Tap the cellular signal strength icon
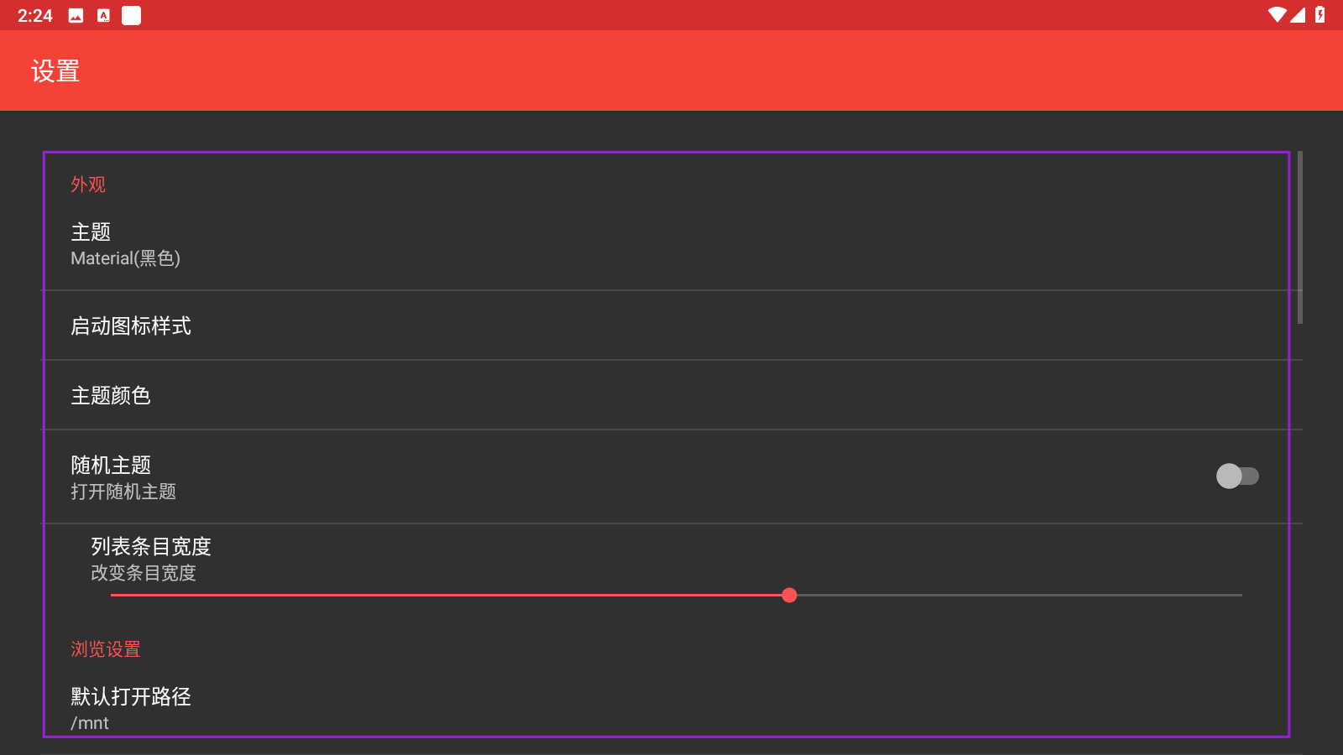The image size is (1343, 755). pyautogui.click(x=1298, y=14)
